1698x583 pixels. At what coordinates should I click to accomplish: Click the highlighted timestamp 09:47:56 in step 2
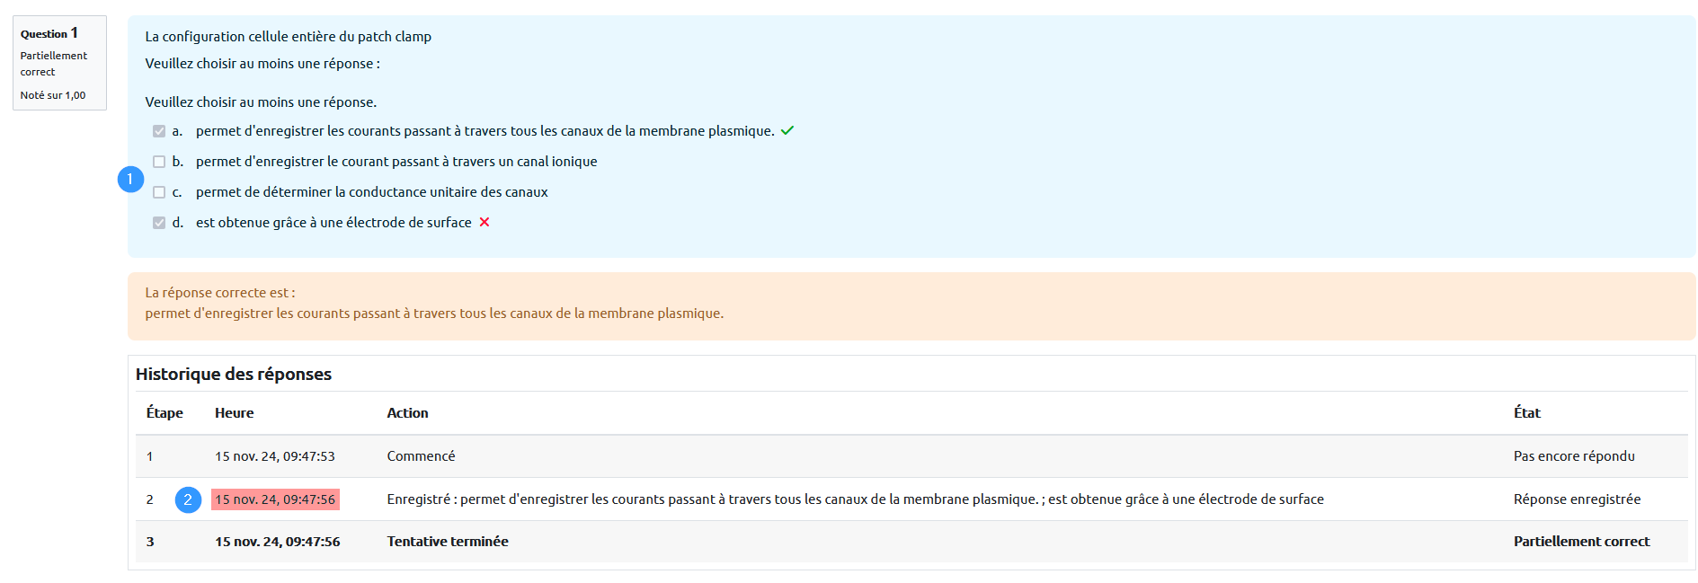point(275,499)
